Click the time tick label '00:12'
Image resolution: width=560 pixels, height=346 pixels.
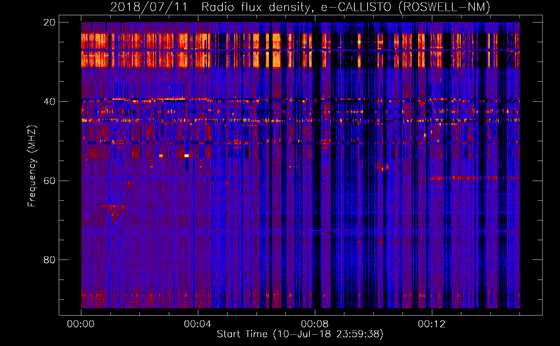(x=432, y=324)
